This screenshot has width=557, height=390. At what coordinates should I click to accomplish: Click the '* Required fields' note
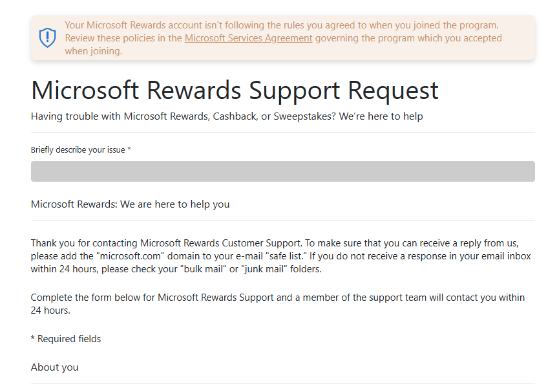point(66,339)
